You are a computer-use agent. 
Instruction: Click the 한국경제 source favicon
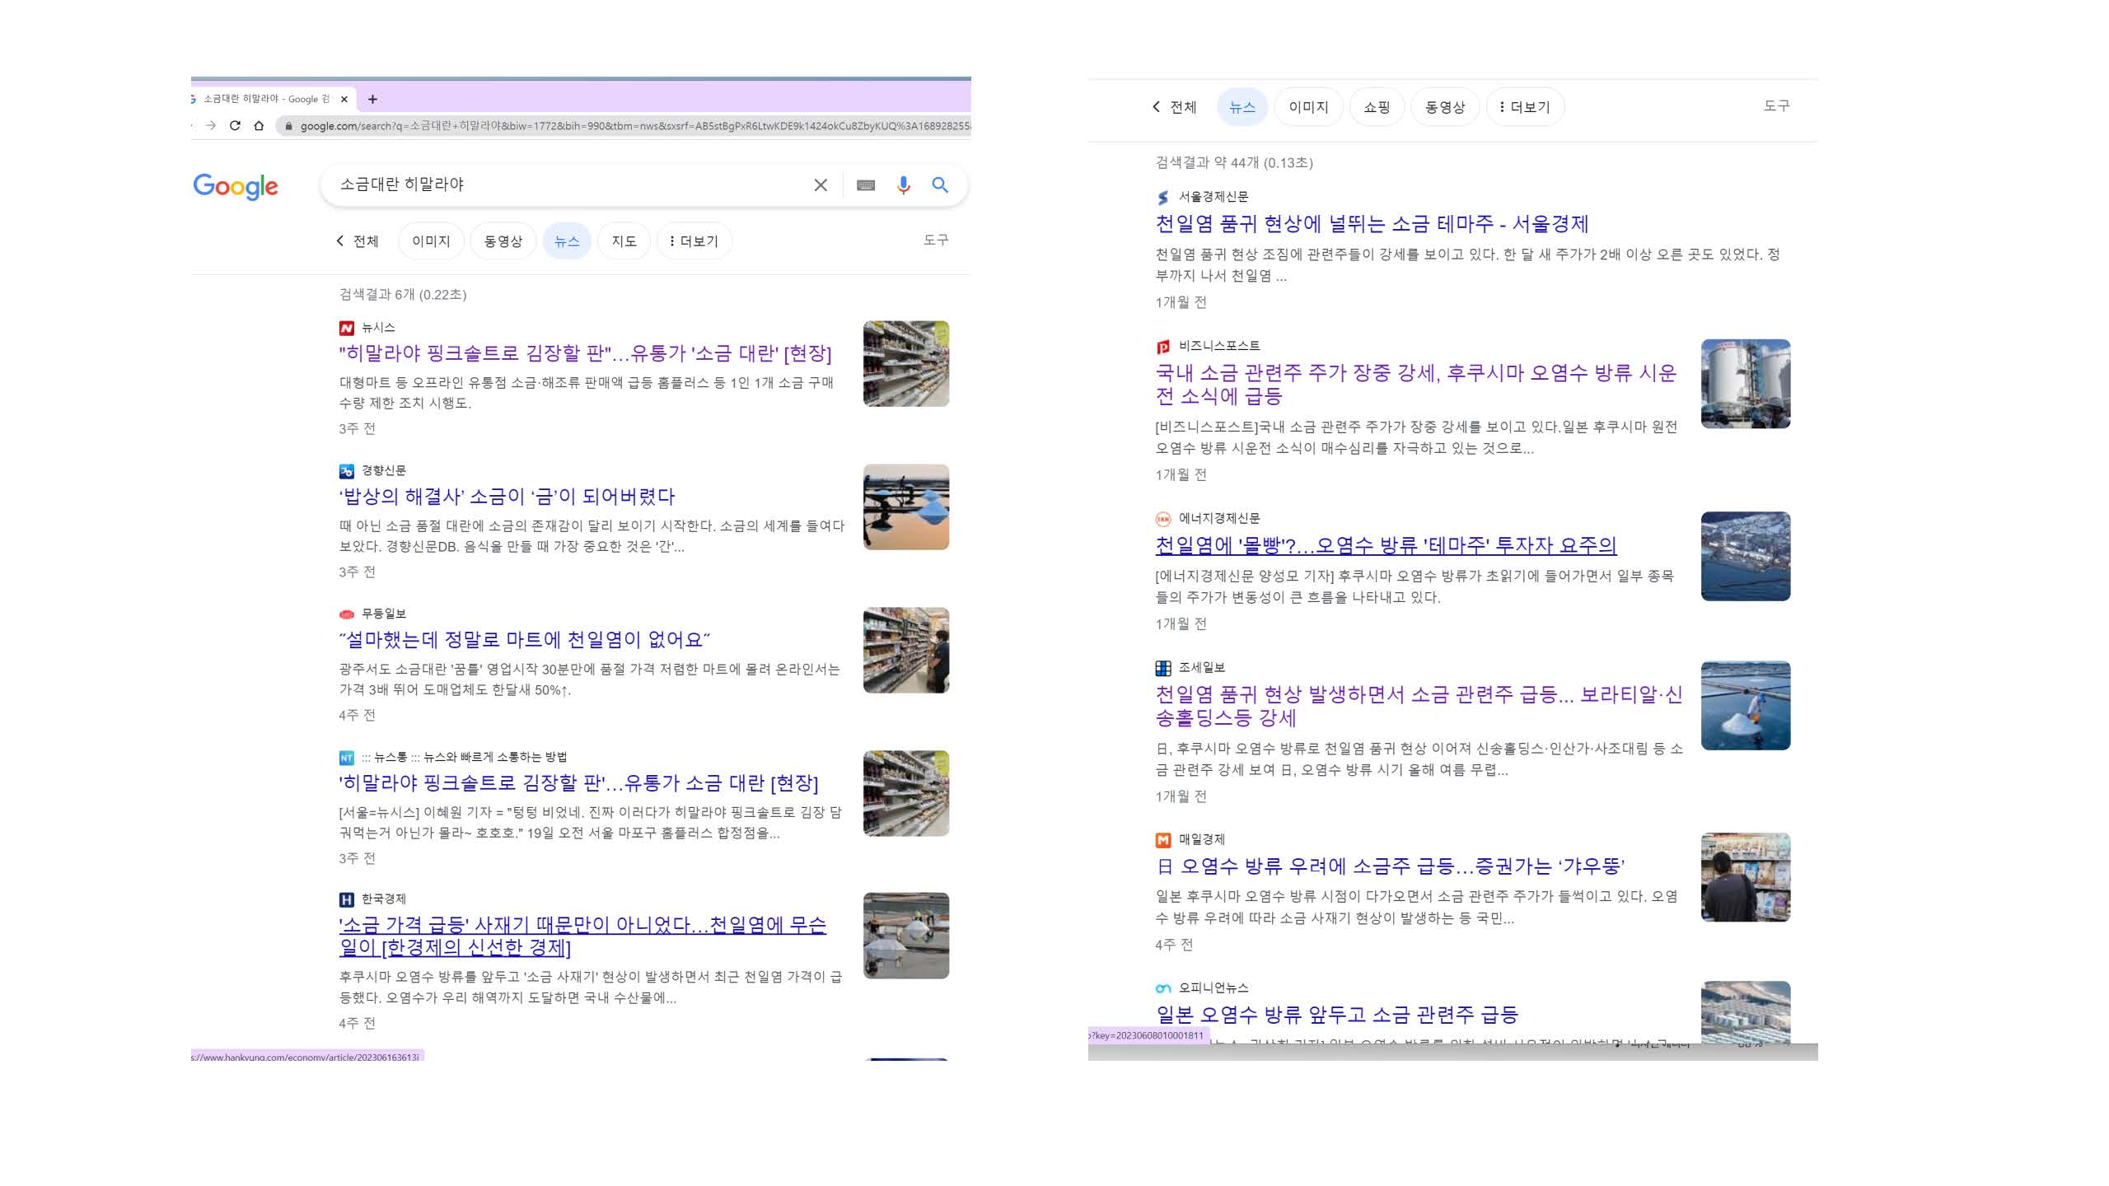pos(347,899)
